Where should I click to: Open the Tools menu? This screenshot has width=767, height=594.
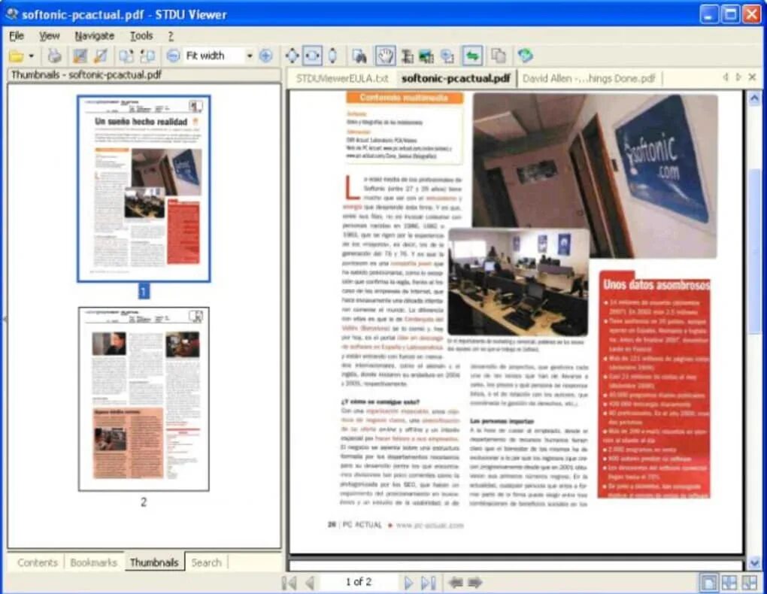click(x=141, y=36)
